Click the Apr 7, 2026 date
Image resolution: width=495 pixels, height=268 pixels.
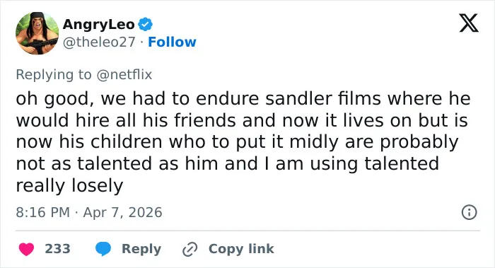(123, 212)
